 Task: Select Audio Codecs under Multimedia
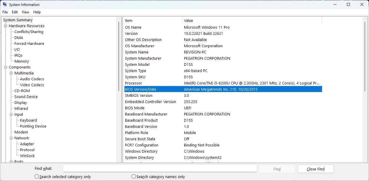point(32,79)
